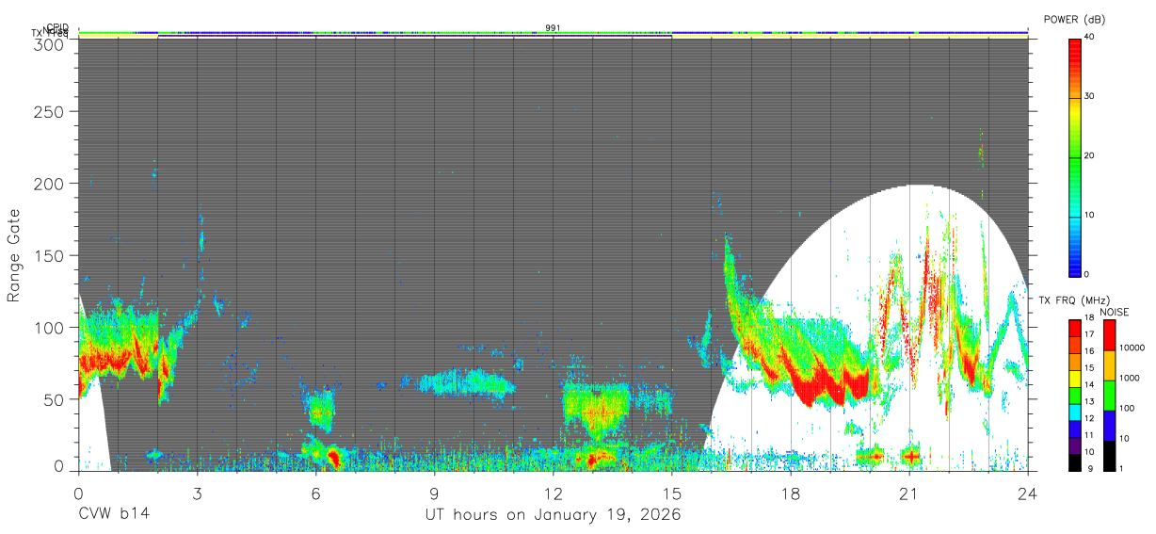Click the UT hours on January 19, 2026 title
The image size is (1156, 534).
553,516
